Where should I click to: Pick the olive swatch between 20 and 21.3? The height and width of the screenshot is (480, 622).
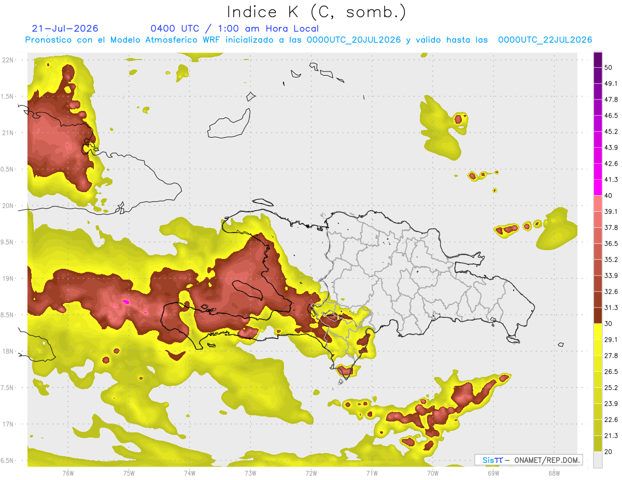coord(598,444)
